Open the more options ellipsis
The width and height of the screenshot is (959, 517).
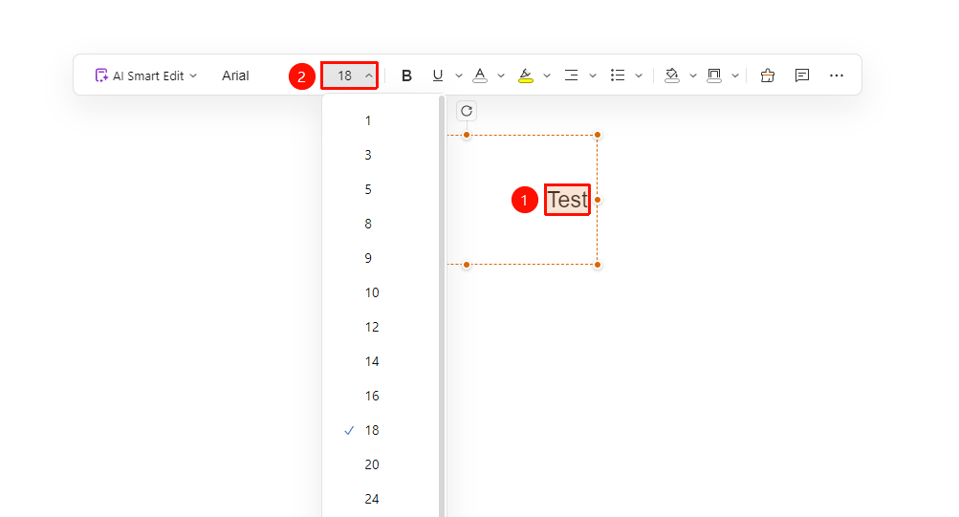(836, 75)
